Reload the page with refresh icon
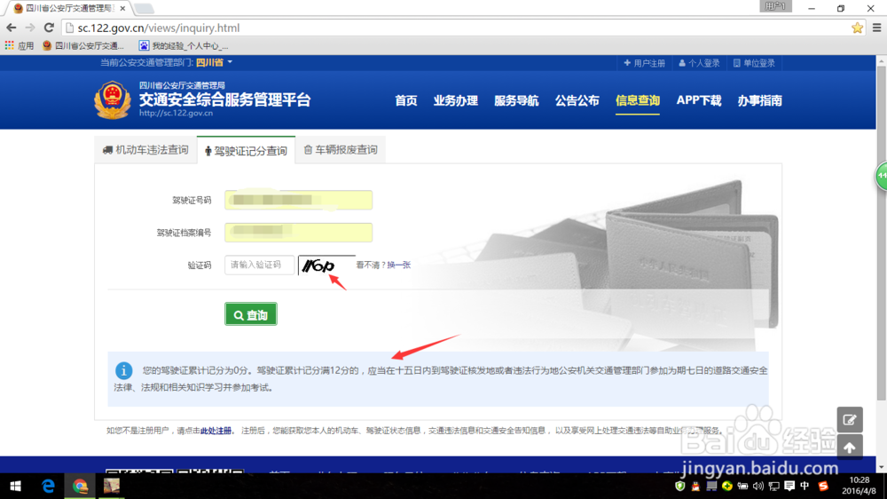This screenshot has width=887, height=499. (49, 28)
